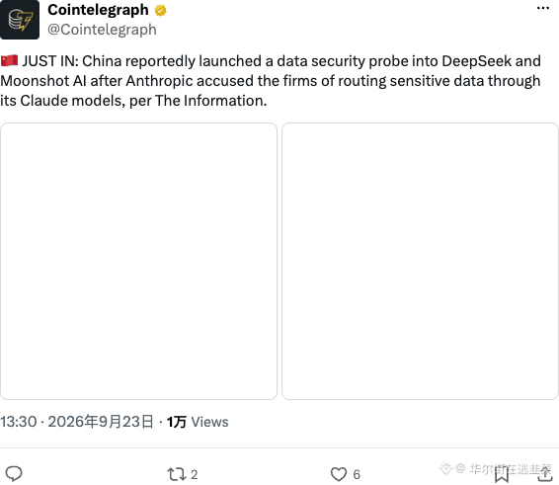Click the tweet text about DeepSeek probe
The width and height of the screenshot is (559, 485).
[x=271, y=81]
